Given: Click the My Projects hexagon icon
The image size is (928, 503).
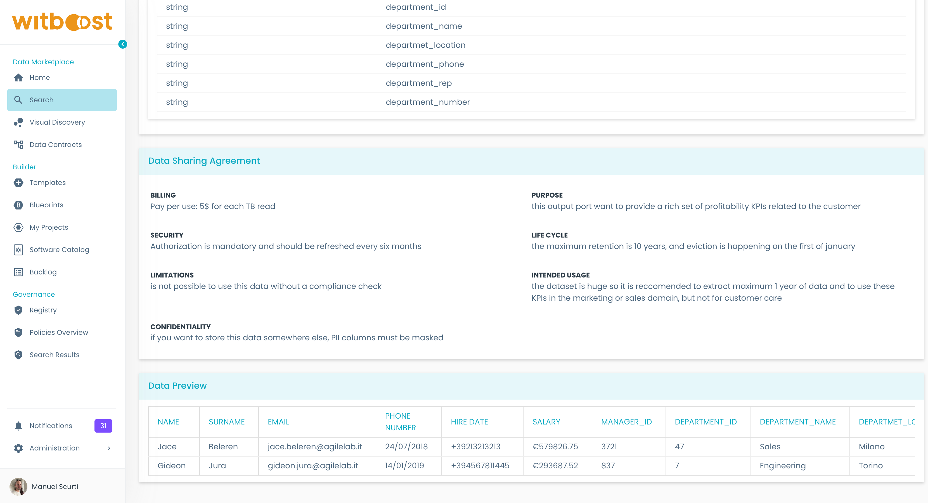Looking at the screenshot, I should (18, 227).
